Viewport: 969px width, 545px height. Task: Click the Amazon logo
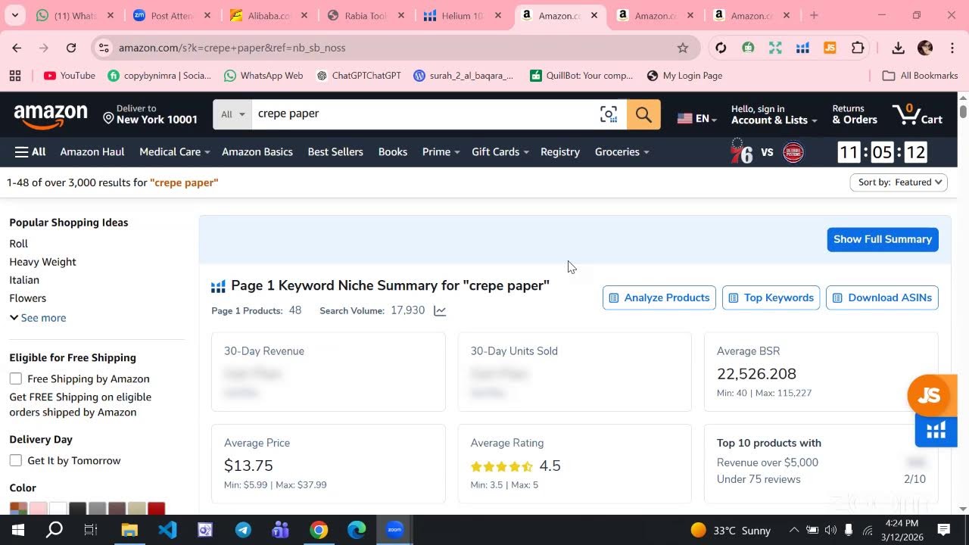(51, 115)
